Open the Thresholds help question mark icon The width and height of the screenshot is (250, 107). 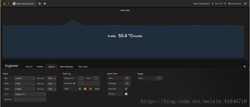[x=74, y=83]
